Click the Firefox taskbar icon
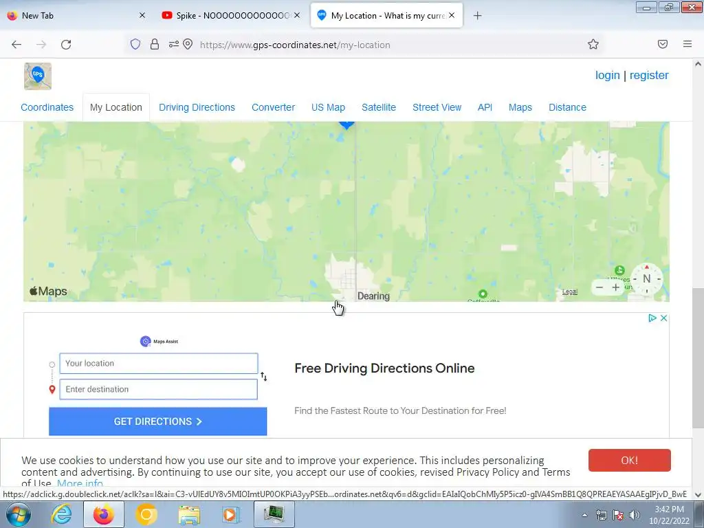This screenshot has width=704, height=528. click(x=103, y=514)
